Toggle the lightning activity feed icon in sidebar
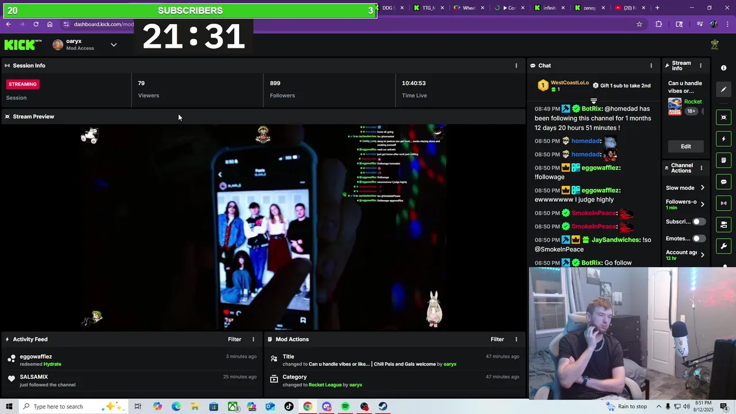 click(724, 139)
